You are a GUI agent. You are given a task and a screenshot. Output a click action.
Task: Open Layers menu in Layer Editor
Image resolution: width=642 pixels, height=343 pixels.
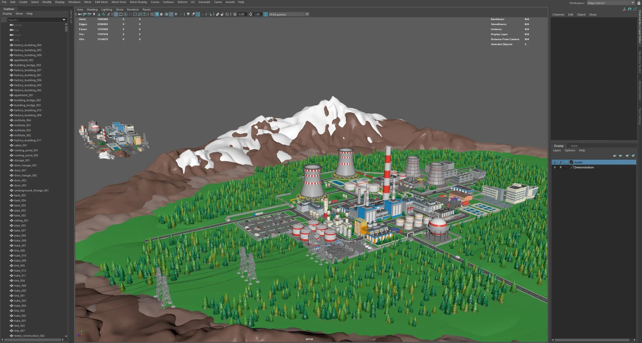click(557, 150)
